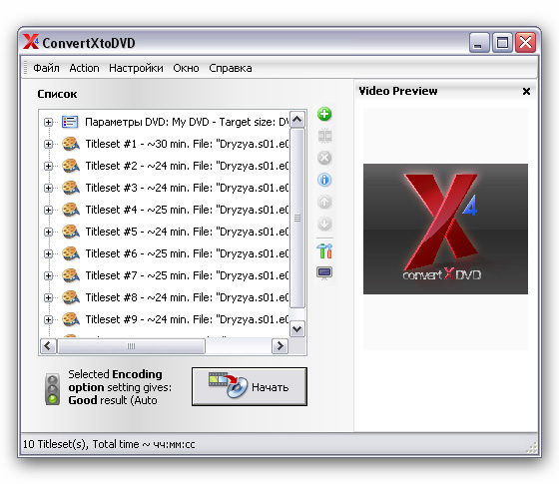
Task: Click the Move up arrow icon
Action: pos(324,202)
